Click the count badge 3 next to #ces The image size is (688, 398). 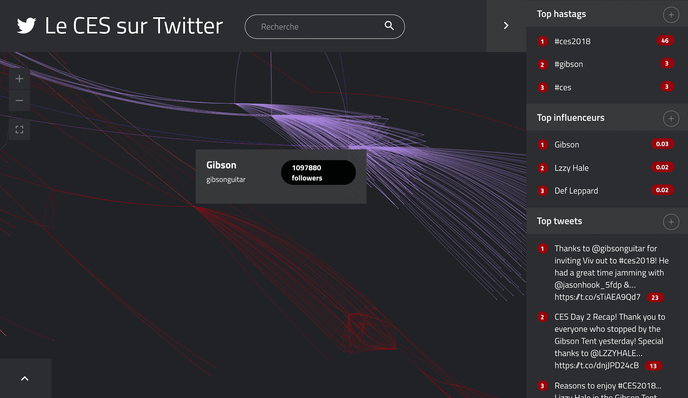[x=666, y=86]
